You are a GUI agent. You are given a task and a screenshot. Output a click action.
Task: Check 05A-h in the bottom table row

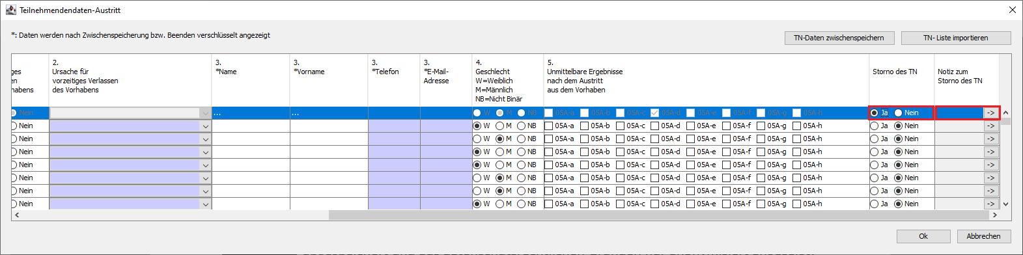(797, 204)
